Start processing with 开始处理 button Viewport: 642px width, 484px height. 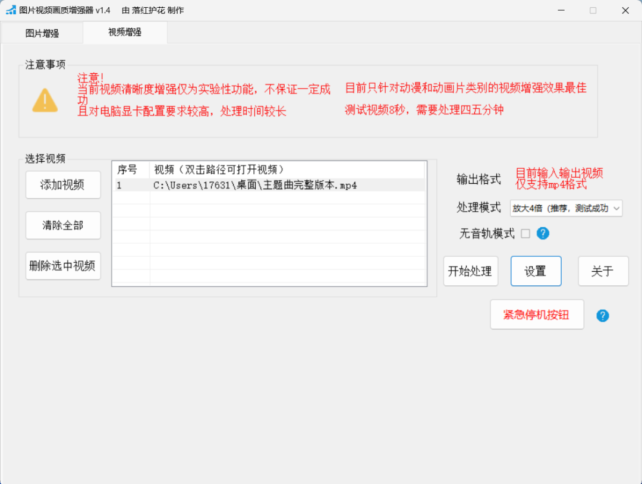[x=470, y=271]
